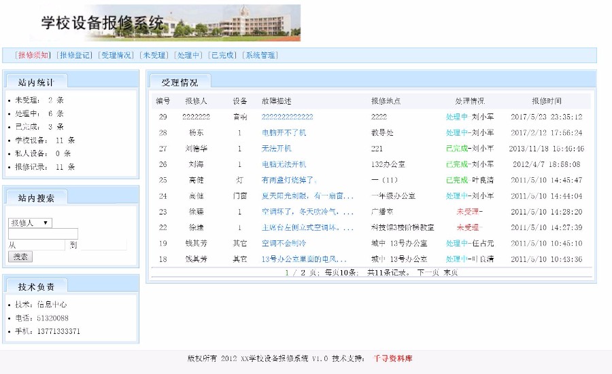Click 站内搜索 panel header

pos(36,198)
